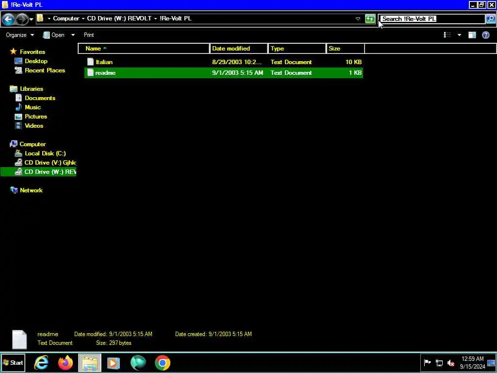Go back with the Back arrow button
The height and width of the screenshot is (373, 497).
tap(8, 19)
